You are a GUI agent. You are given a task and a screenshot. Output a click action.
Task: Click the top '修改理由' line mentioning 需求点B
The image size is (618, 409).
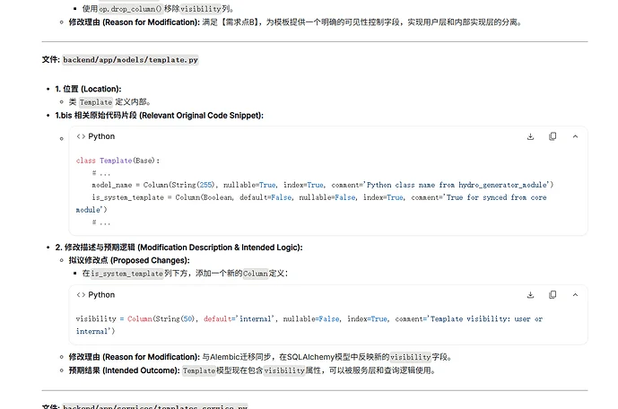[x=296, y=22]
